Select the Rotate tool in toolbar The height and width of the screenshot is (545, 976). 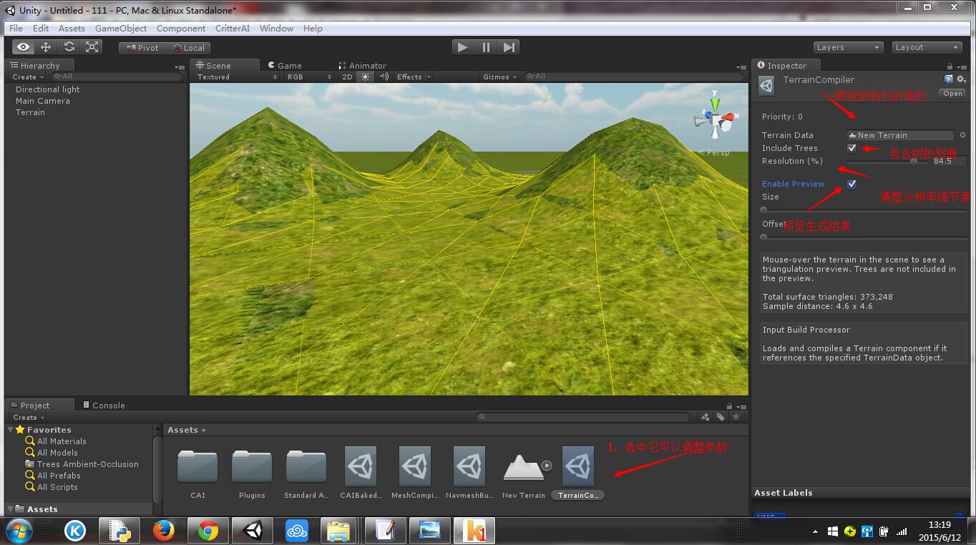[69, 47]
